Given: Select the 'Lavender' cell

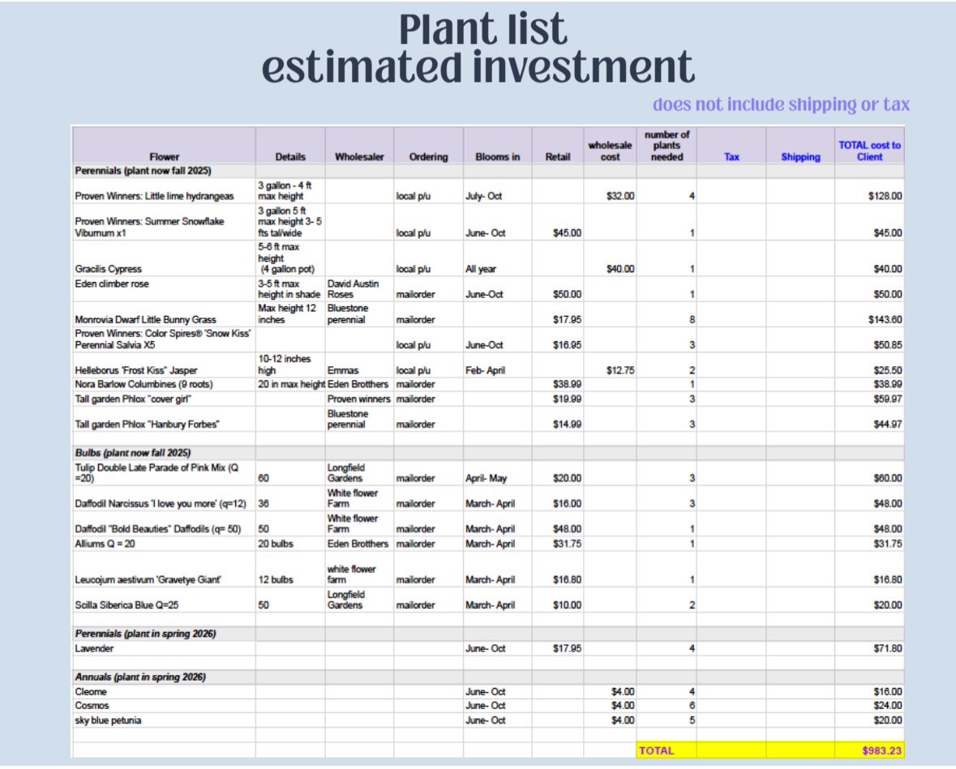Looking at the screenshot, I should point(164,648).
